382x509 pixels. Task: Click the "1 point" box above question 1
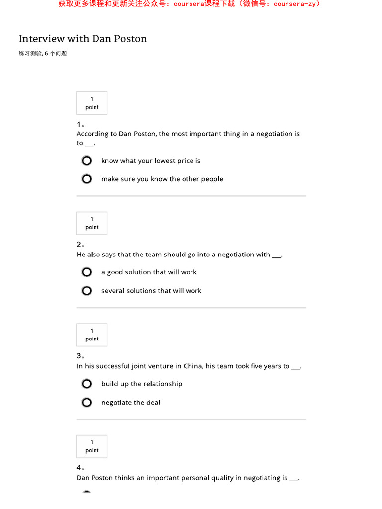(x=92, y=103)
